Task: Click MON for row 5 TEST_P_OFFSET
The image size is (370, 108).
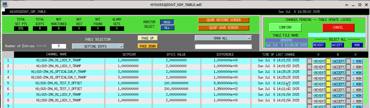Action: (357, 84)
